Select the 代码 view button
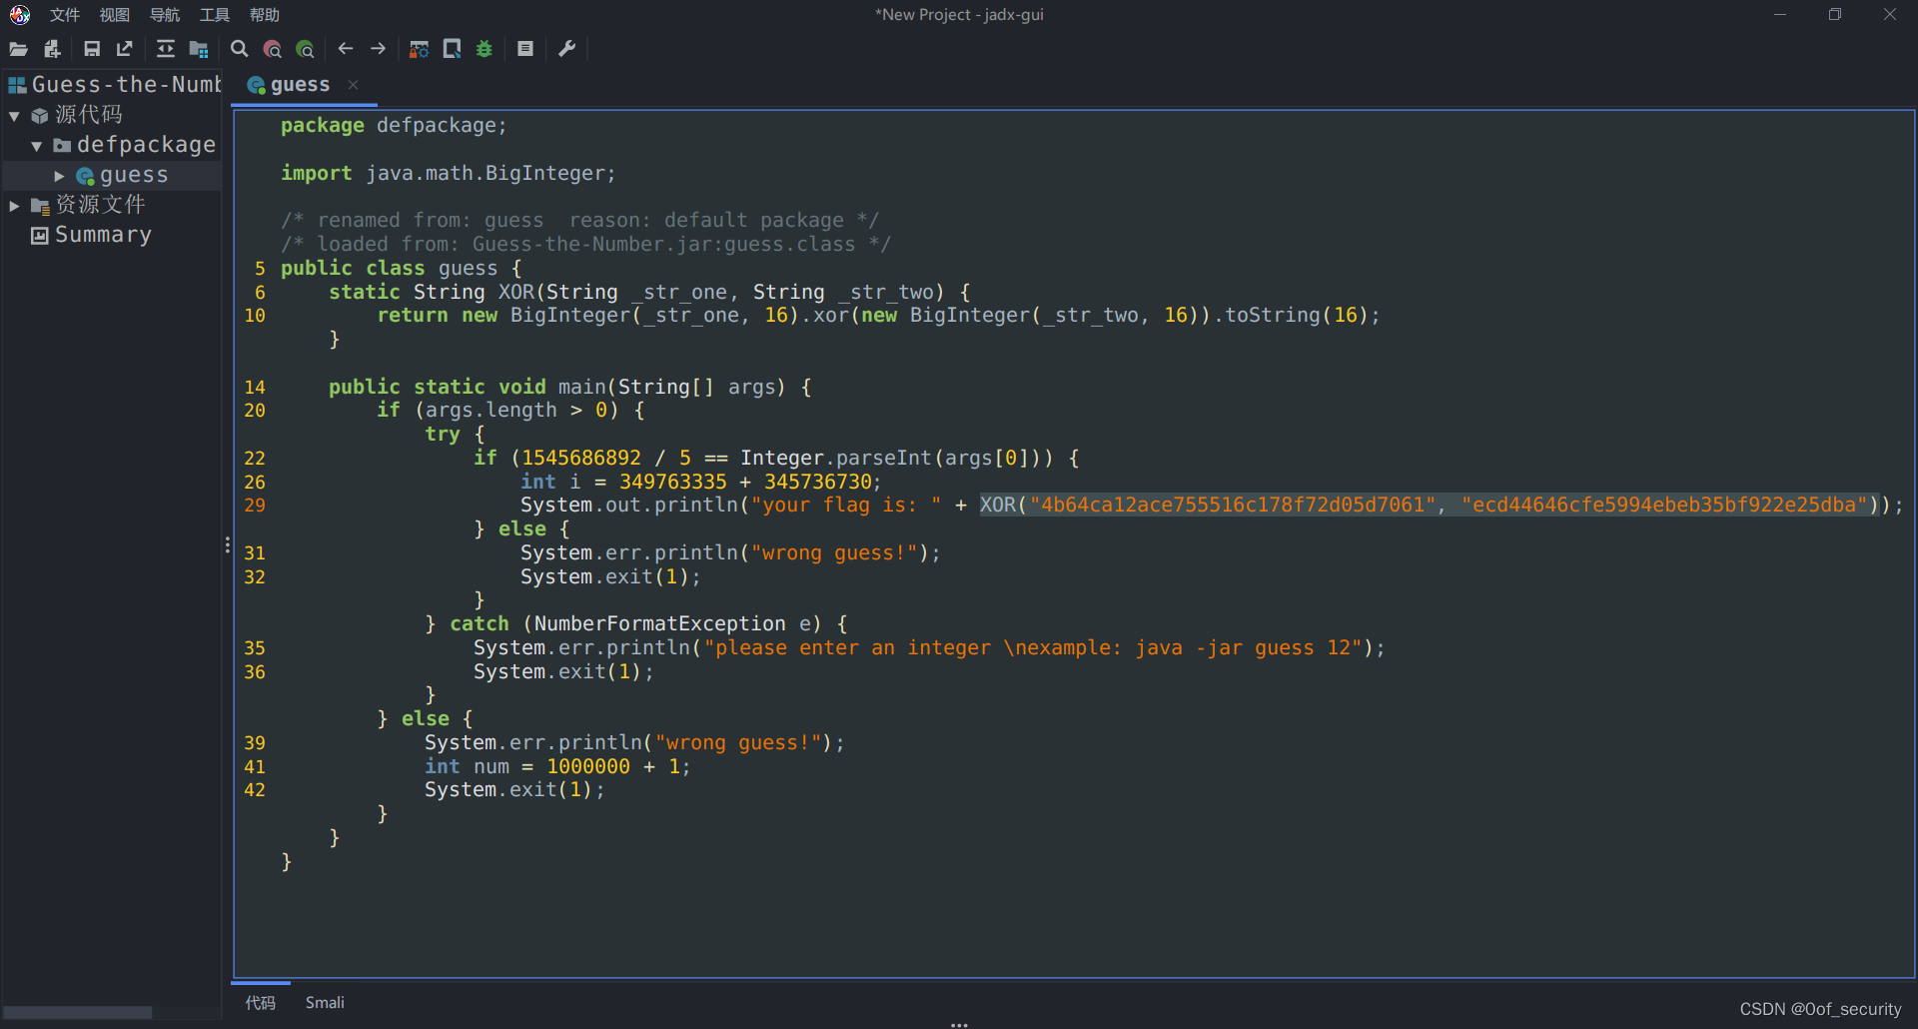 (260, 1002)
